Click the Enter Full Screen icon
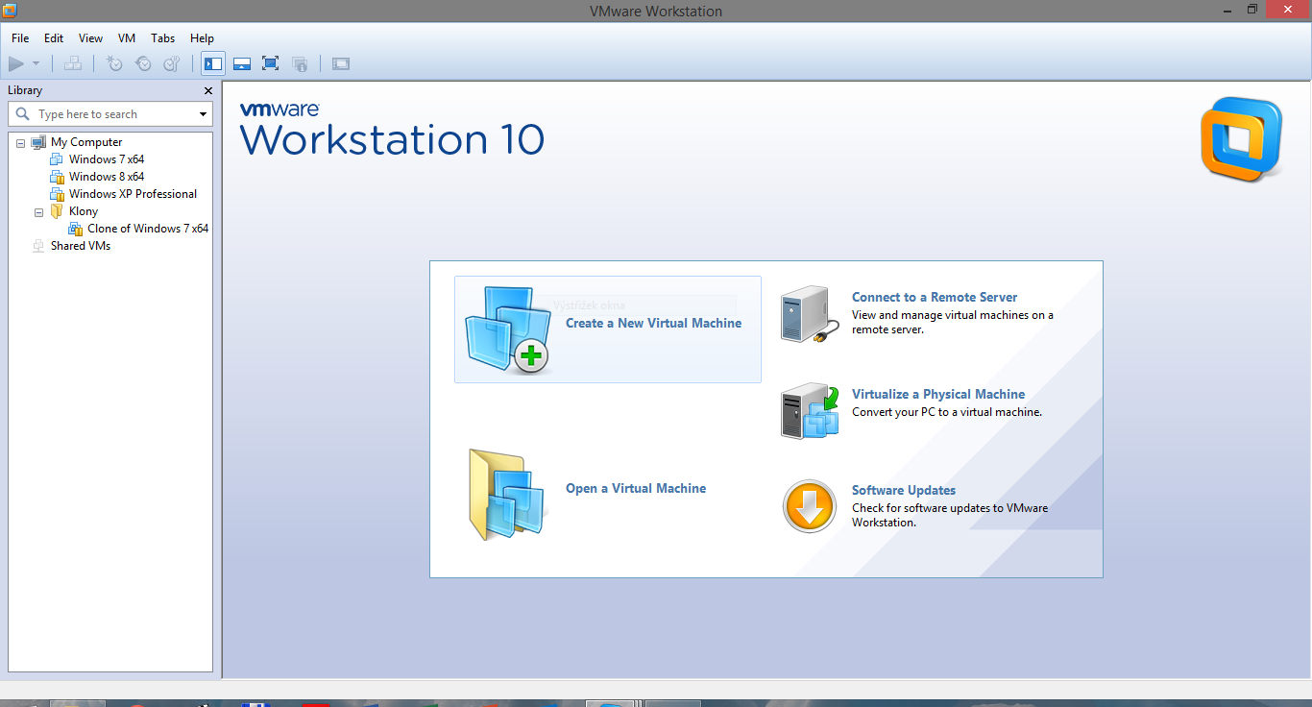The height and width of the screenshot is (707, 1312). pos(271,64)
